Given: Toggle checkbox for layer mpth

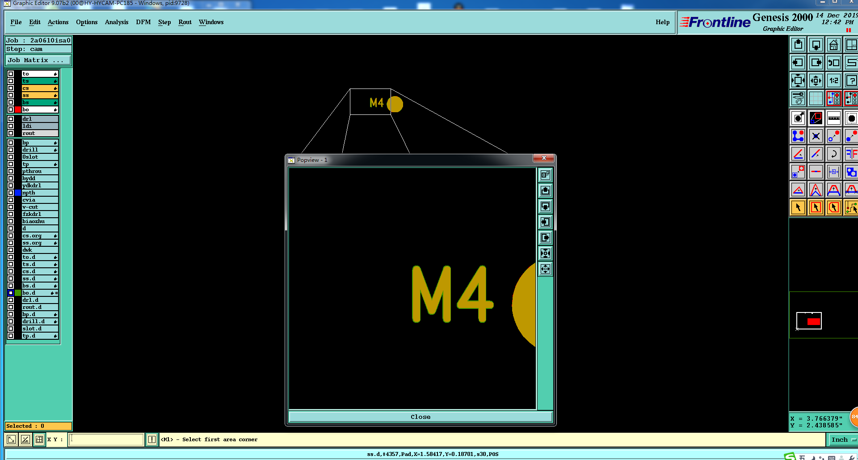Looking at the screenshot, I should coord(11,193).
